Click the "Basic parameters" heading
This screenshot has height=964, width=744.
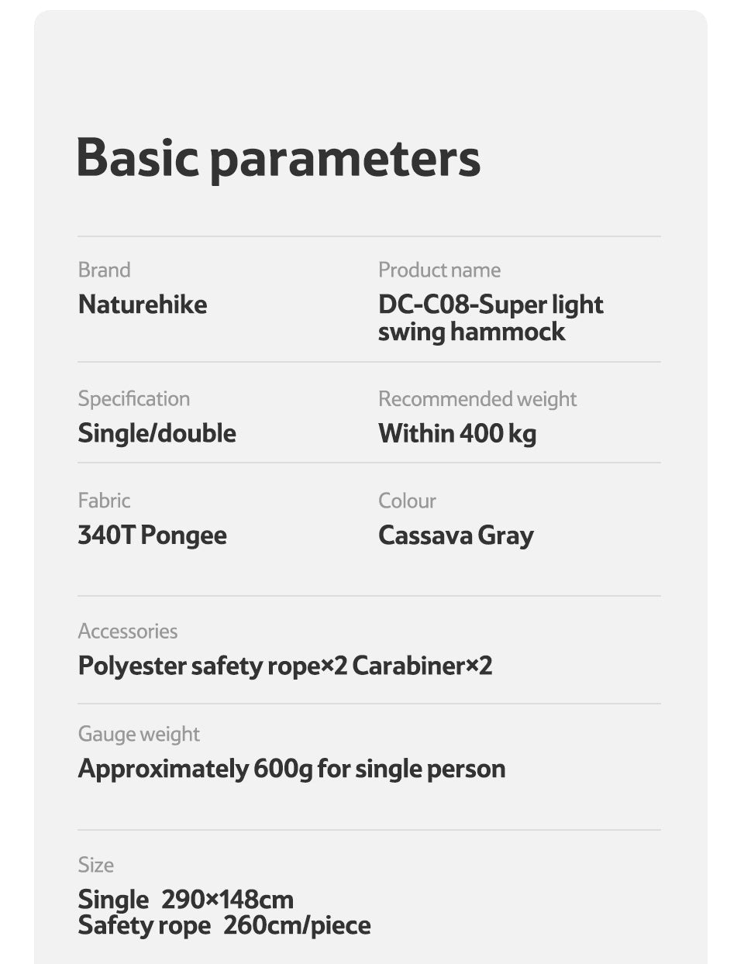(278, 158)
